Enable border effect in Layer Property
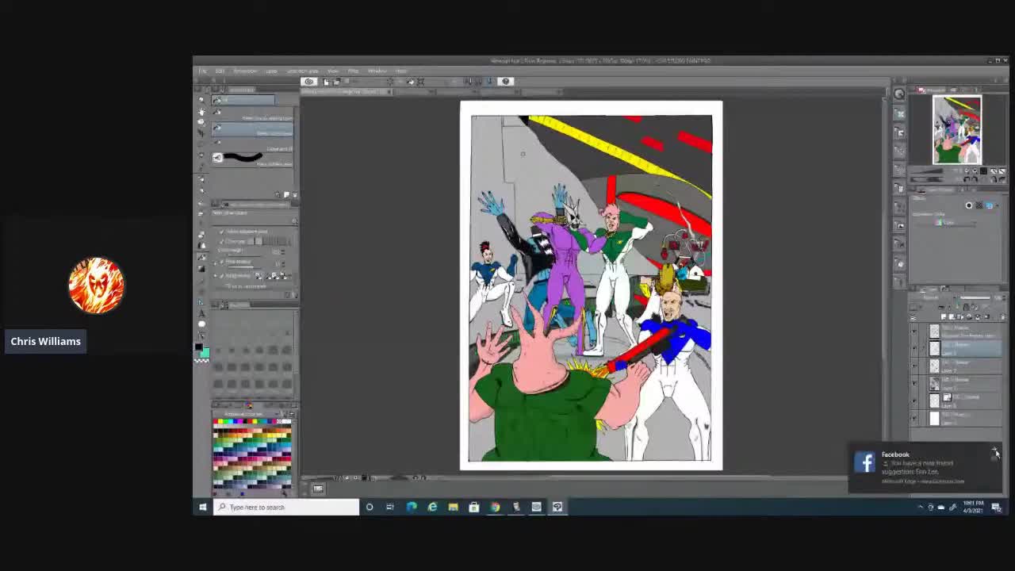Screen dimensions: 1015x571 [968, 205]
